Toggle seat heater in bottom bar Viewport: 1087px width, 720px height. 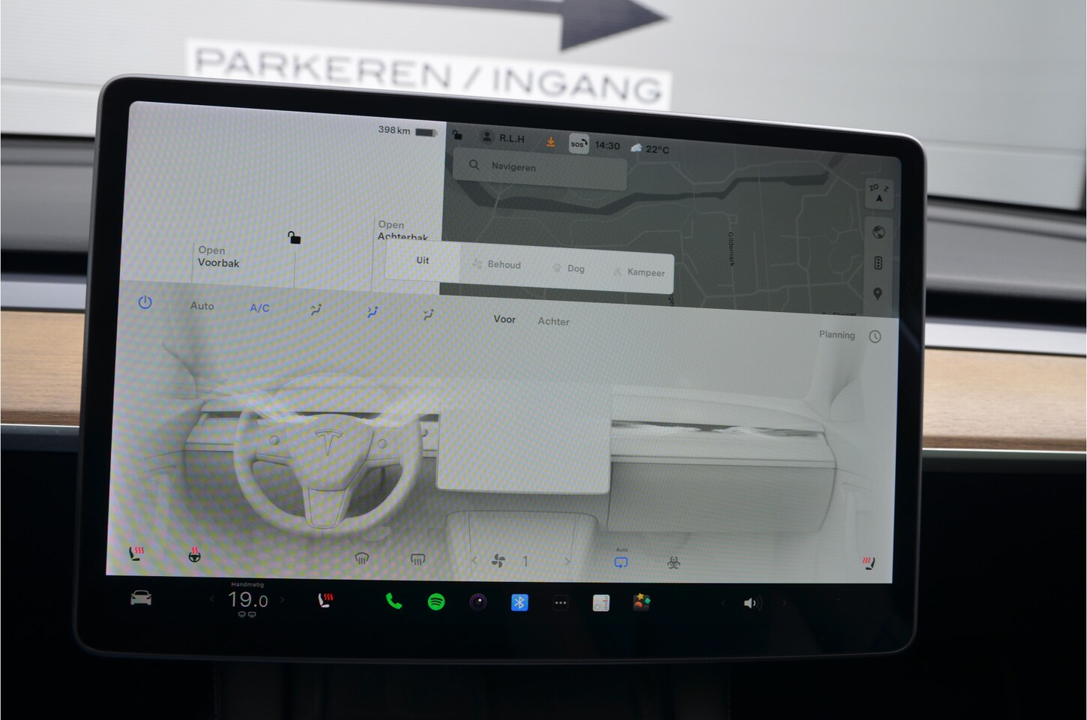(326, 599)
